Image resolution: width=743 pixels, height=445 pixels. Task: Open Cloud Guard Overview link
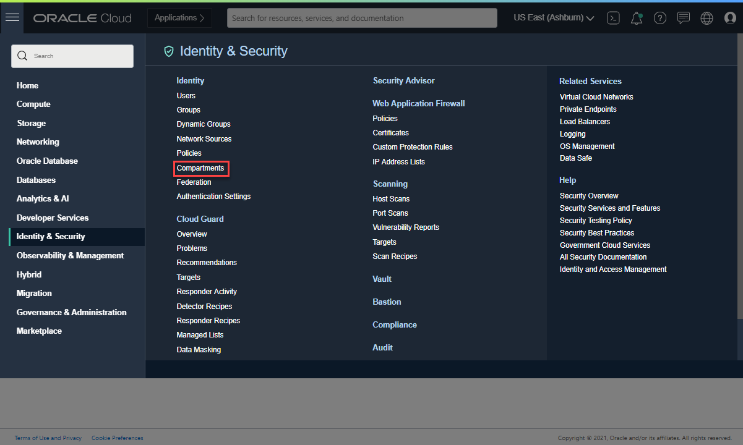[x=192, y=234]
